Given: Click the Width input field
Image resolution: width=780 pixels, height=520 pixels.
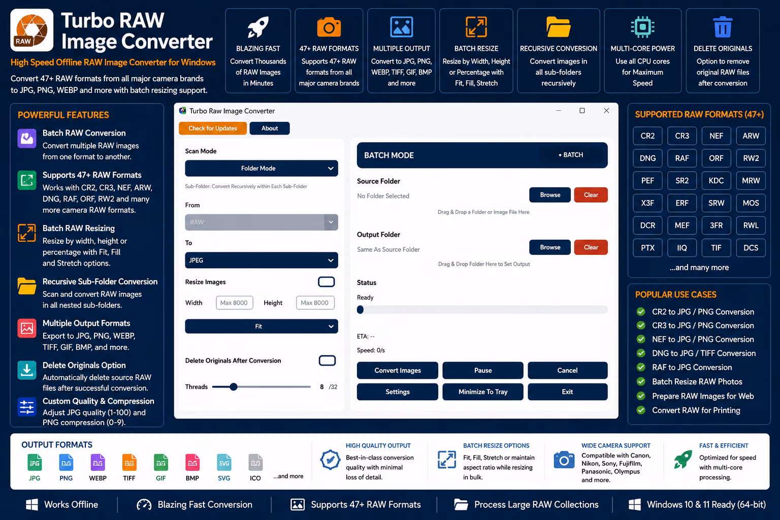Looking at the screenshot, I should pyautogui.click(x=234, y=303).
